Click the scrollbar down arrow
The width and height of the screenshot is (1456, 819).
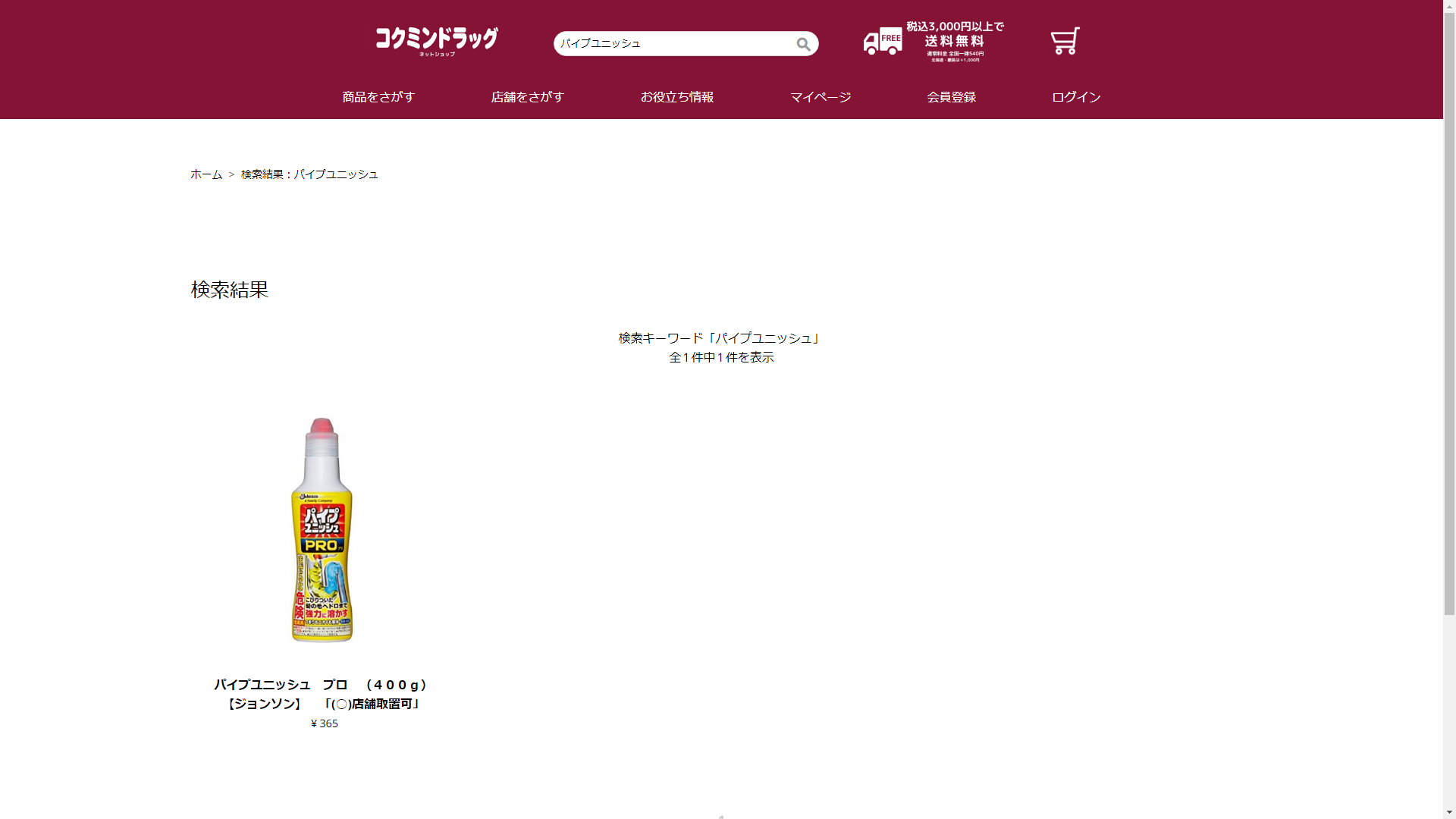tap(1449, 812)
